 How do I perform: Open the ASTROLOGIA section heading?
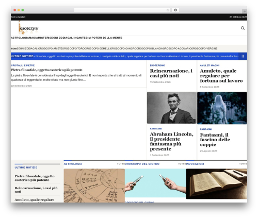(73, 164)
